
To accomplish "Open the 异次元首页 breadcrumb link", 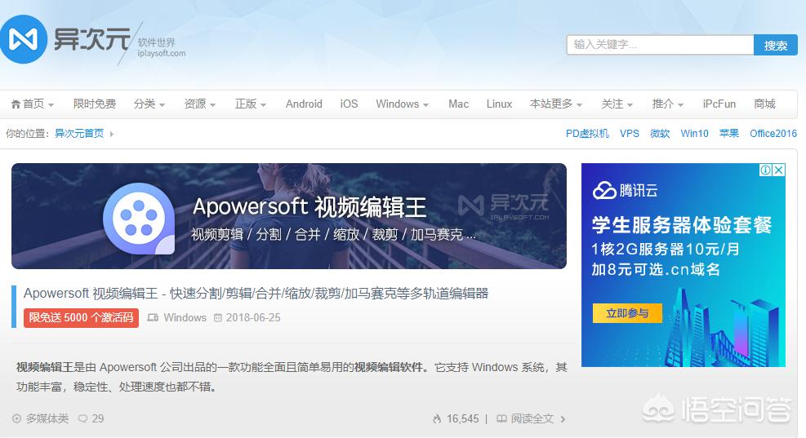I will coord(79,134).
